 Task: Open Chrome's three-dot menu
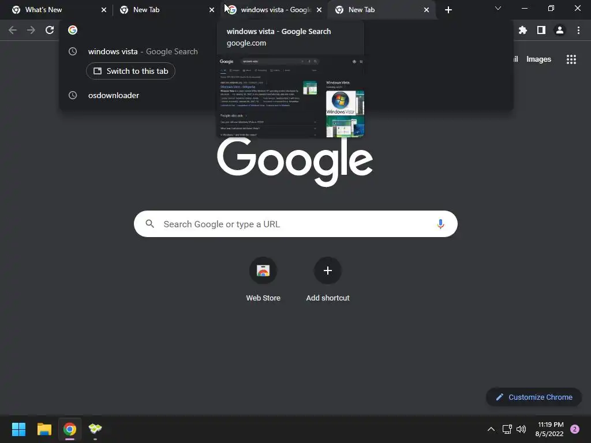pos(578,30)
